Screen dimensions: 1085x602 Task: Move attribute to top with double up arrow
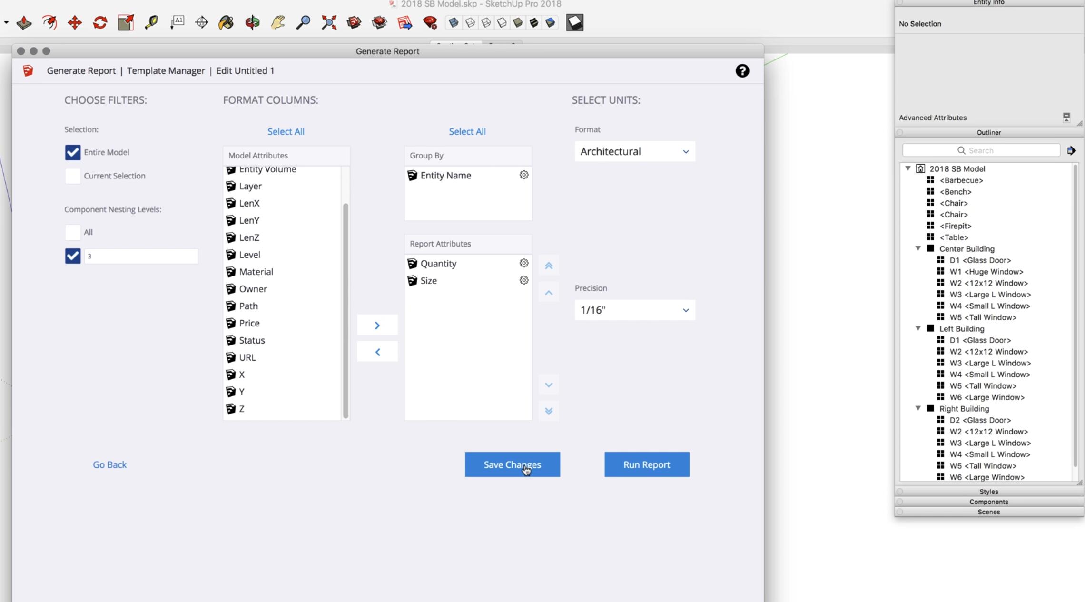pyautogui.click(x=549, y=266)
